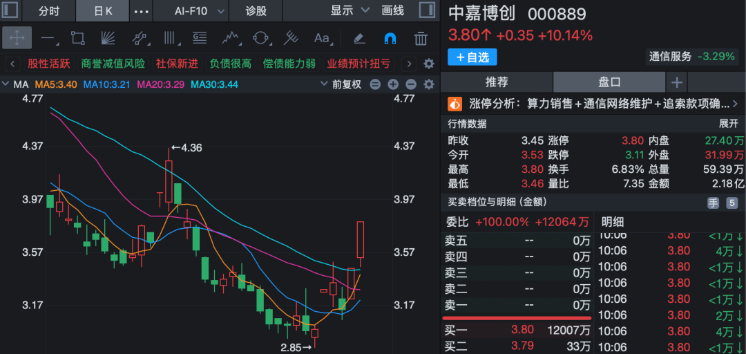Click the 股性活跃 tag
The height and width of the screenshot is (354, 746).
pos(49,64)
